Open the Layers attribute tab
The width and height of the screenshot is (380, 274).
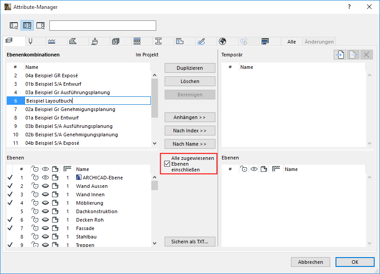click(9, 41)
